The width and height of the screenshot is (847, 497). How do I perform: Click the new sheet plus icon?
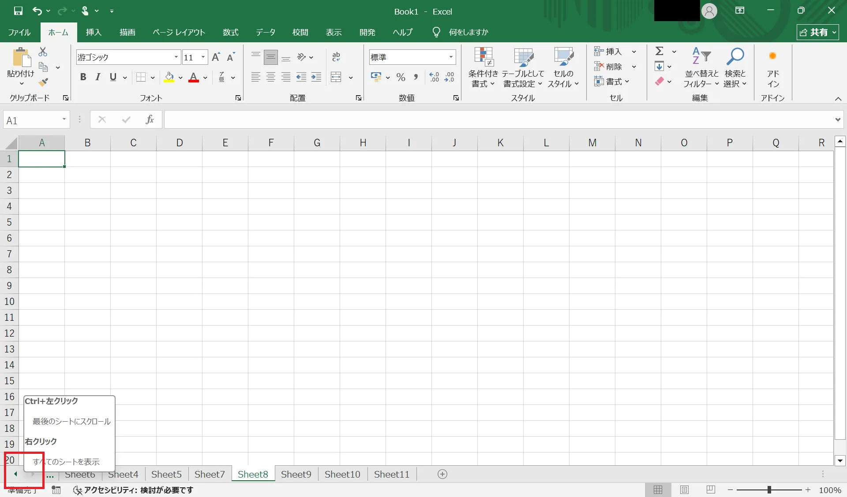(442, 474)
